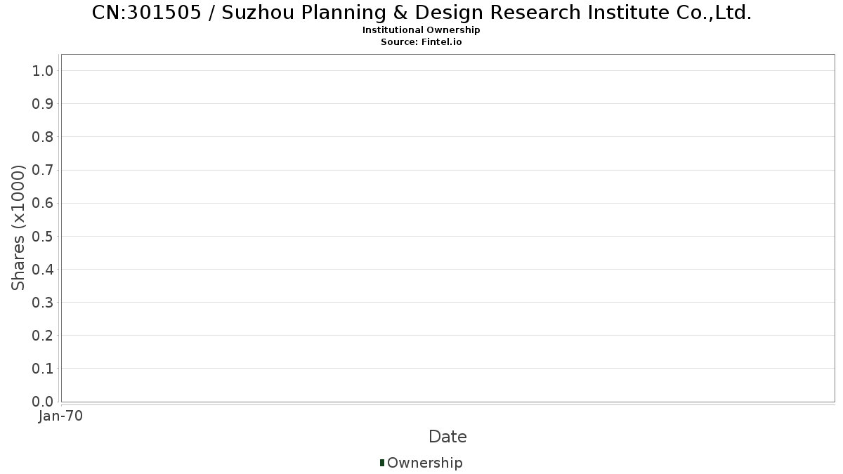
Task: Select the 0.6 y-axis tick label
Action: (43, 203)
